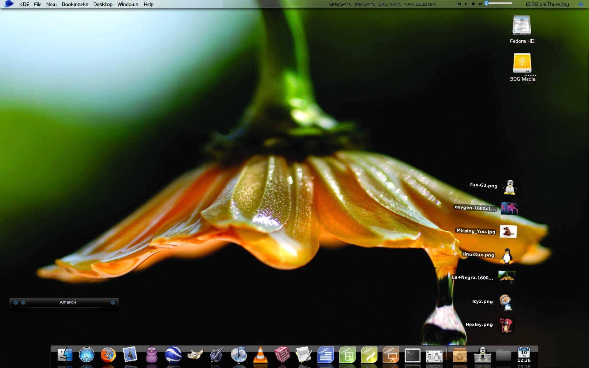Open Hexley.png thumbnail
This screenshot has height=368, width=589.
[x=506, y=326]
